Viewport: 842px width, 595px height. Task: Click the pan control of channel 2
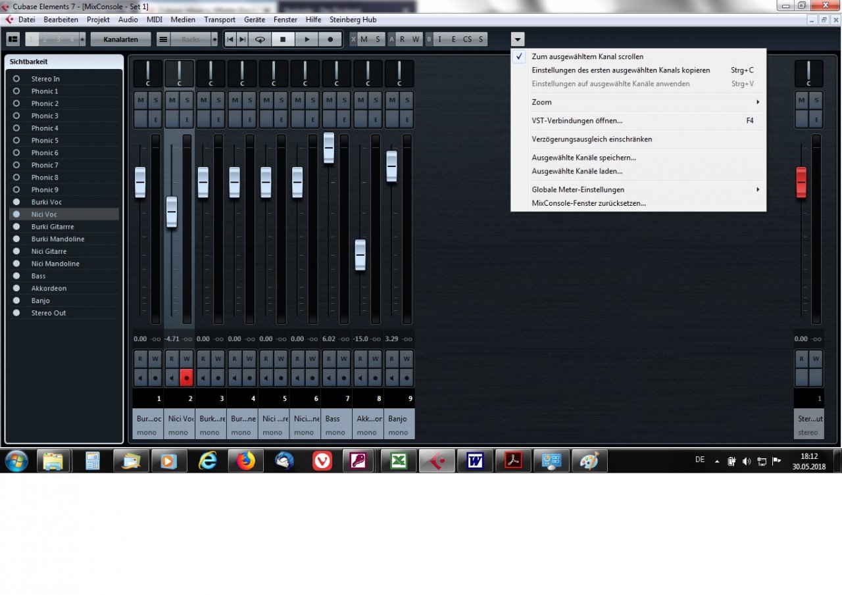[179, 74]
